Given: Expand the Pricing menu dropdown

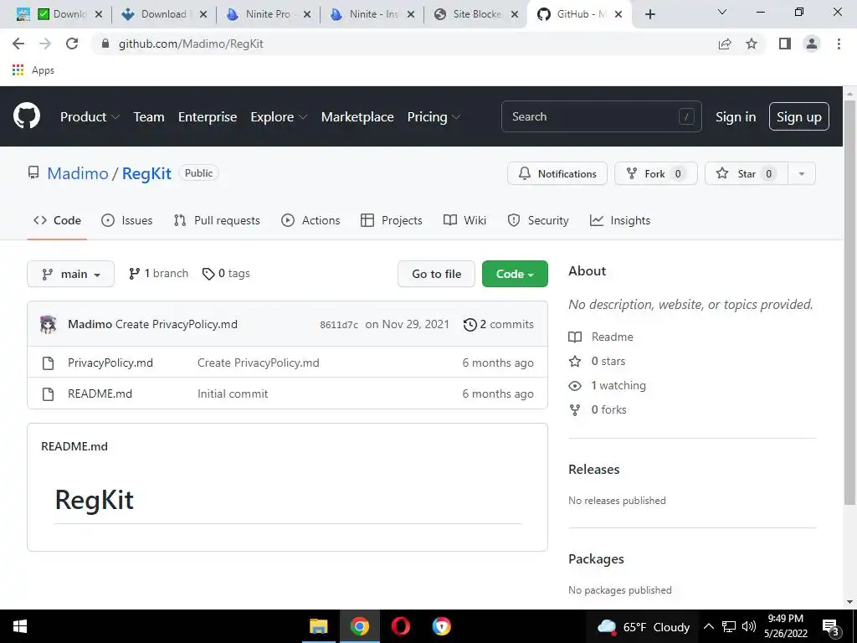Looking at the screenshot, I should (434, 116).
